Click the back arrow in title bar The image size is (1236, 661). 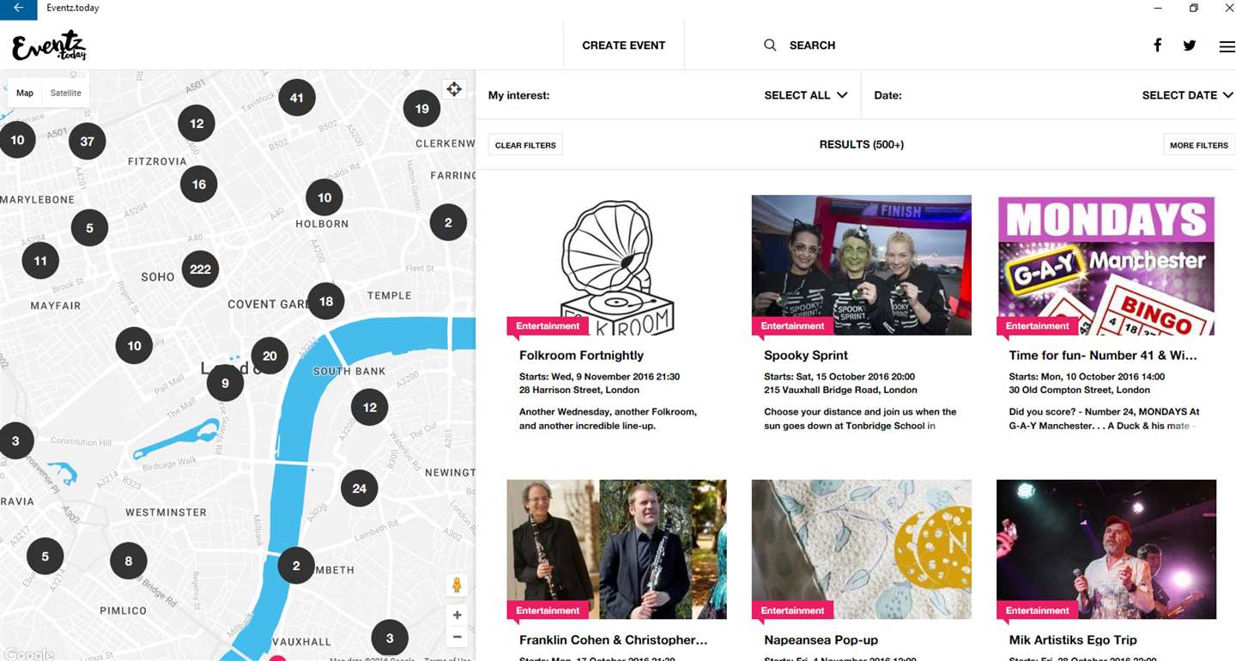pos(18,9)
